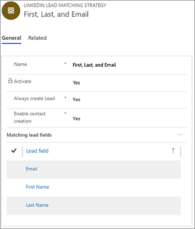Open the Last Name lead field record
Image resolution: width=195 pixels, height=229 pixels.
(x=37, y=205)
